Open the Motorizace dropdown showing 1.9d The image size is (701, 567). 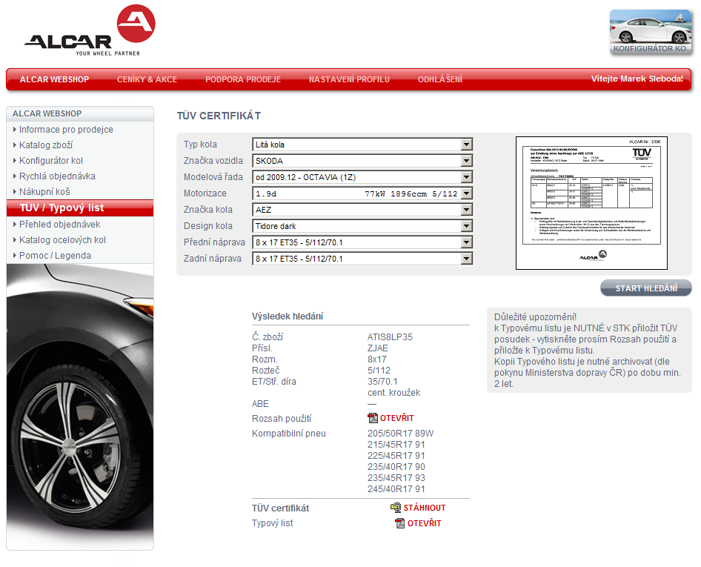point(466,193)
